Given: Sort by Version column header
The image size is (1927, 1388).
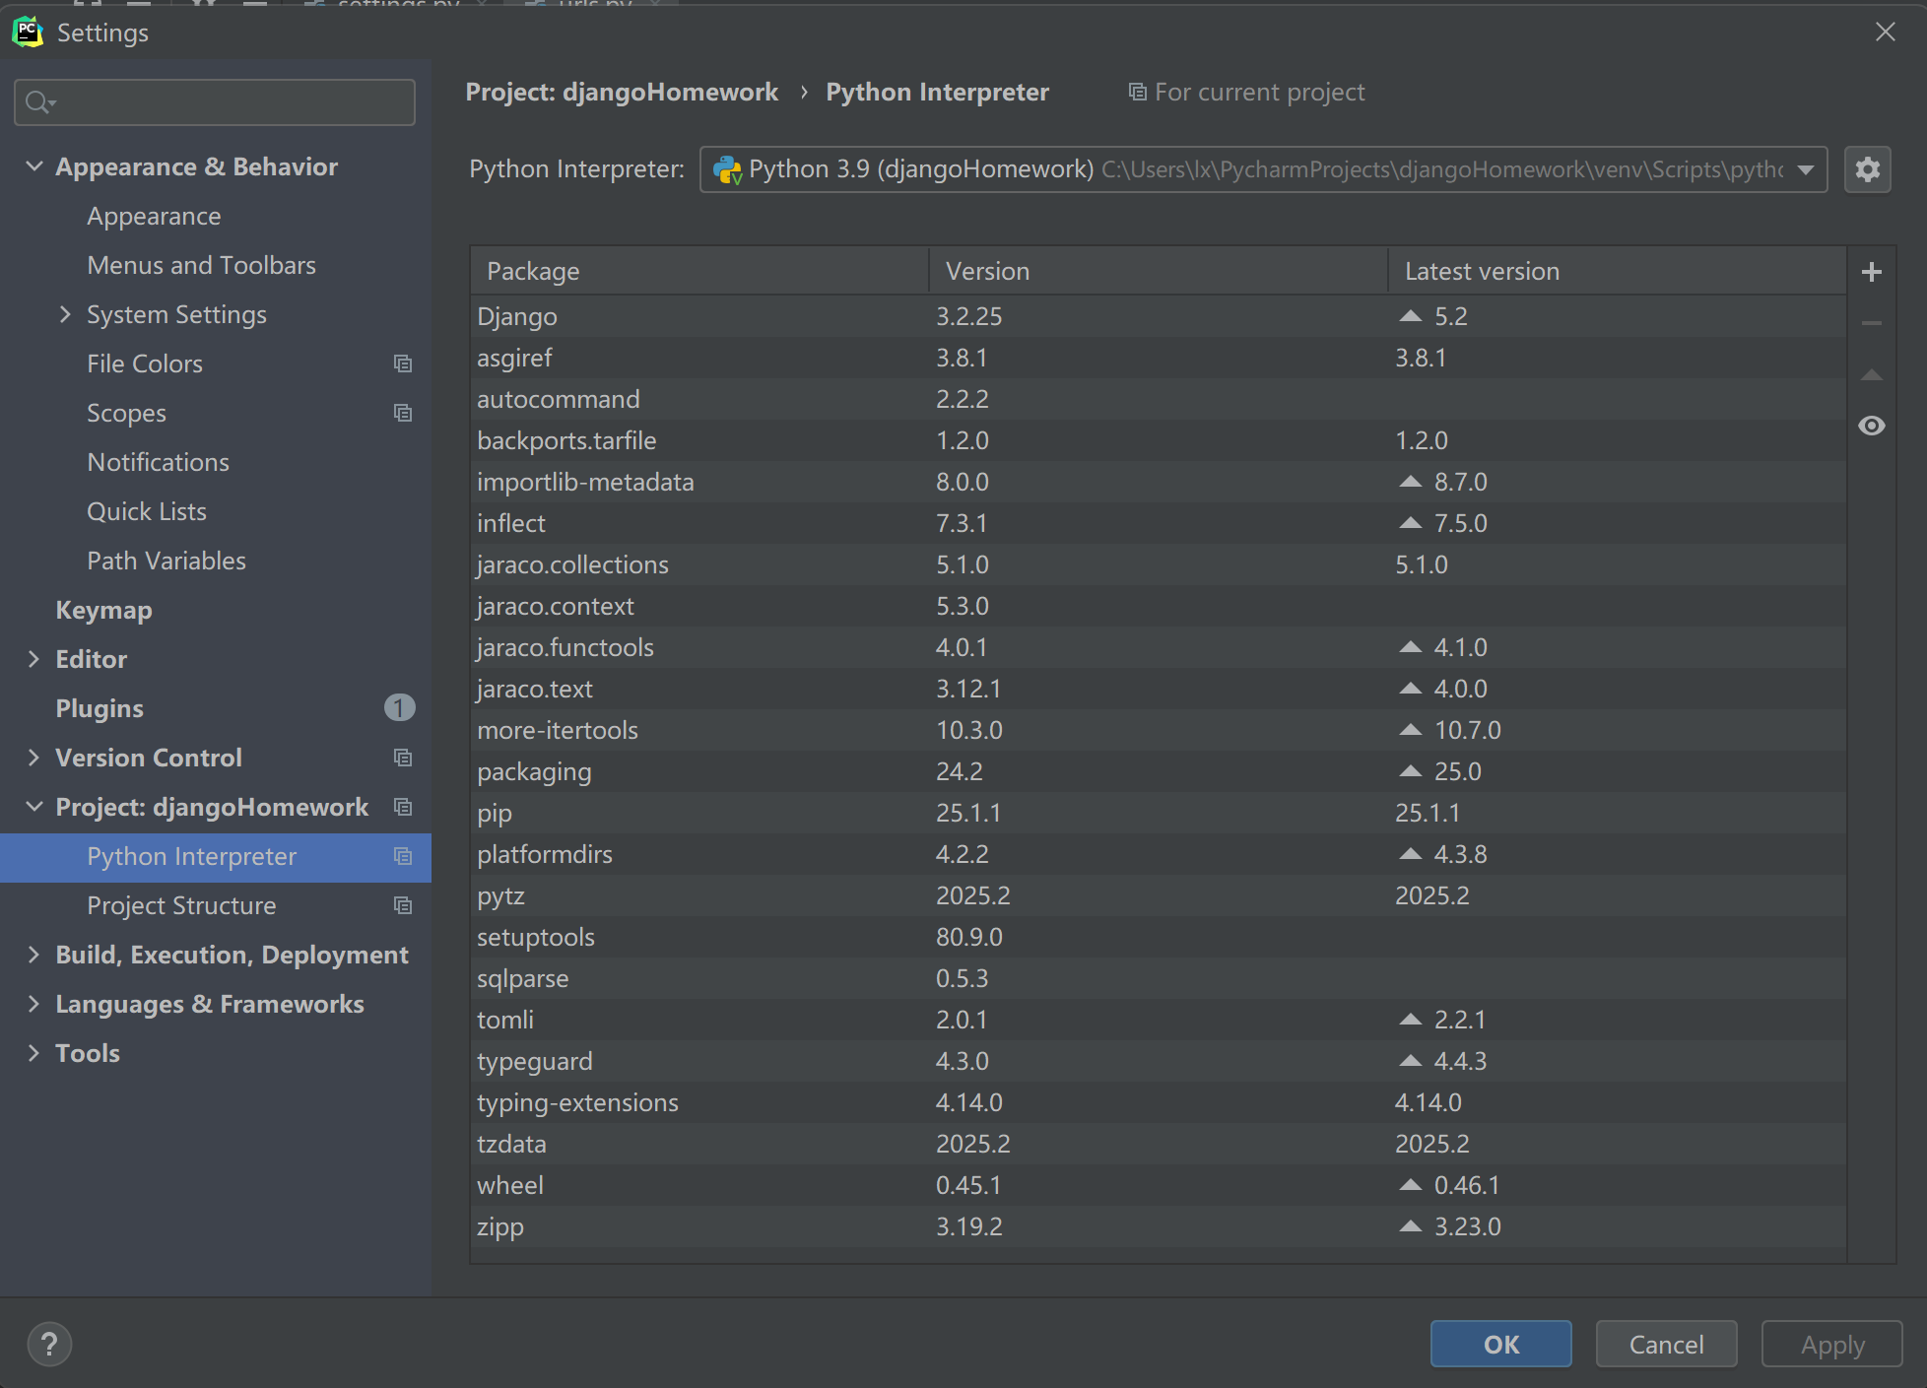Looking at the screenshot, I should tap(1158, 271).
